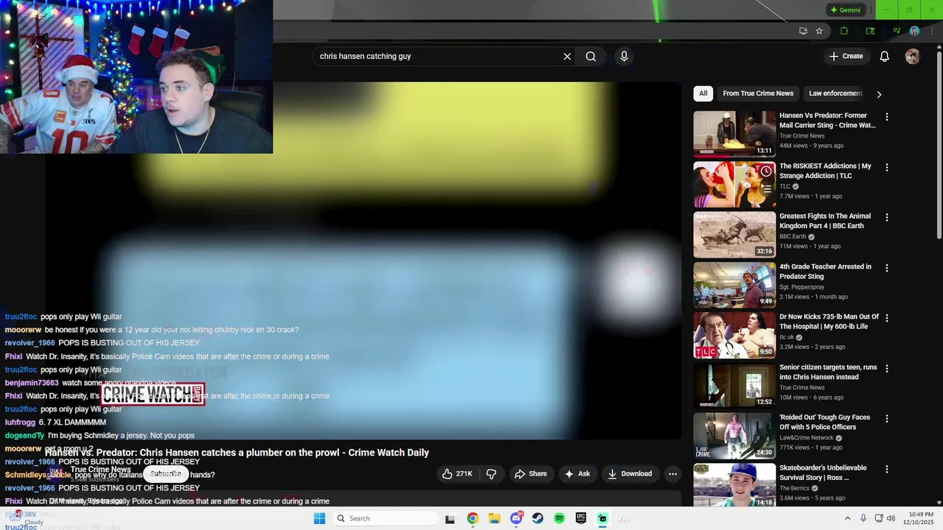
Task: Subscribe to True Crime News channel
Action: 166,474
